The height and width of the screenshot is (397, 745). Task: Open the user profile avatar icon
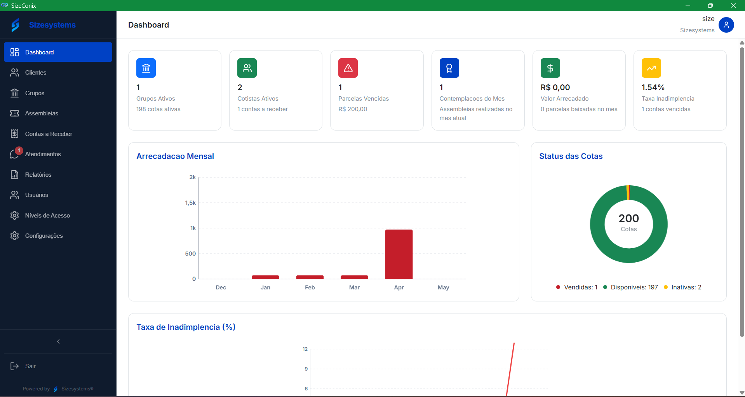pos(726,25)
